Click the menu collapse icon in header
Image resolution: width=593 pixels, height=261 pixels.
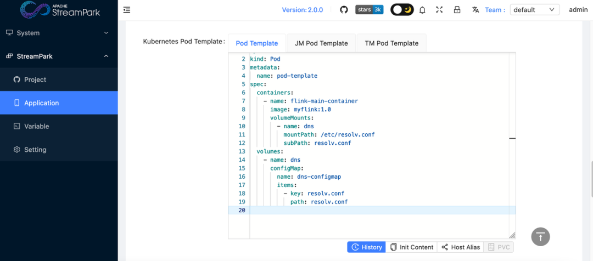click(127, 10)
